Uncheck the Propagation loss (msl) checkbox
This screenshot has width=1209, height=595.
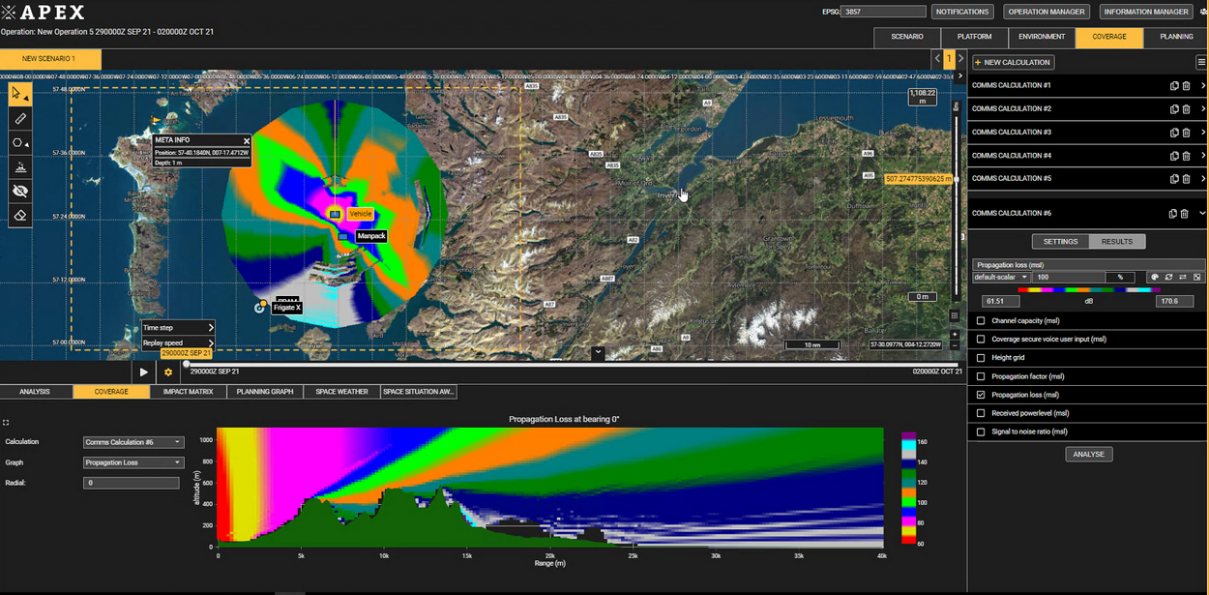(982, 396)
